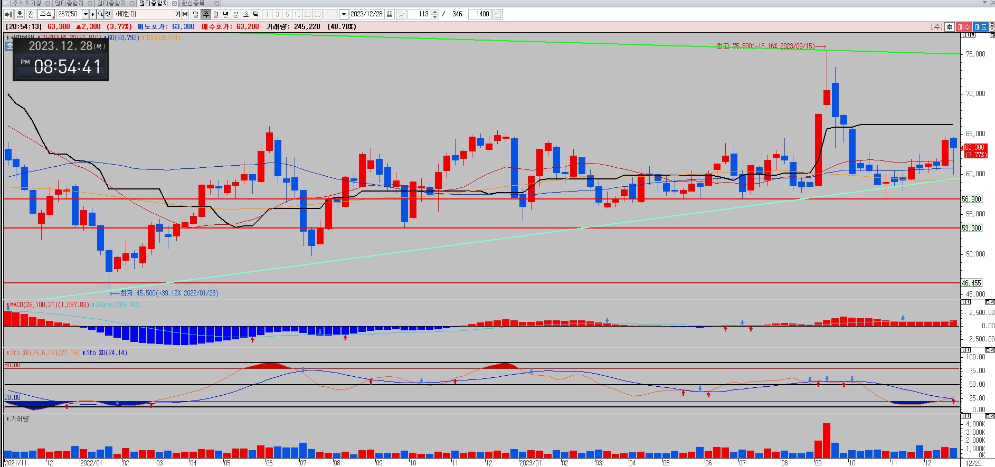Close the MACD indicator pane

click(x=992, y=302)
